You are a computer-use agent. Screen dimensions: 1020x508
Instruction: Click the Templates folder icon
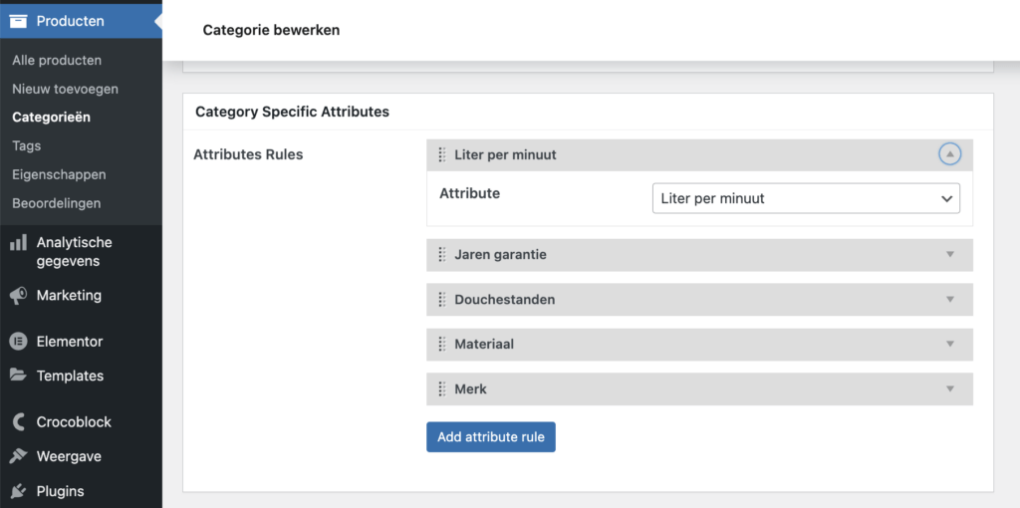point(18,376)
